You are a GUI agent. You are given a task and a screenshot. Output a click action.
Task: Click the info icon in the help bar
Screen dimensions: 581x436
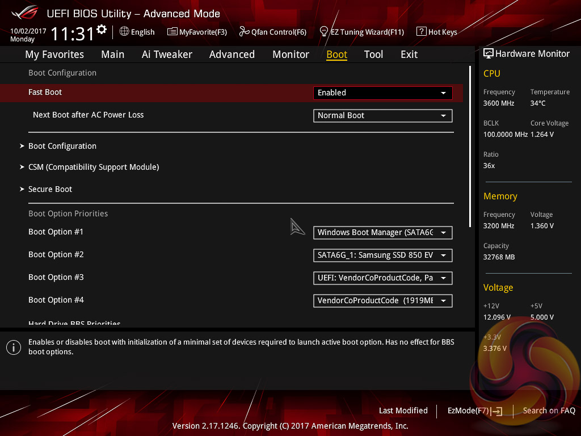tap(13, 347)
